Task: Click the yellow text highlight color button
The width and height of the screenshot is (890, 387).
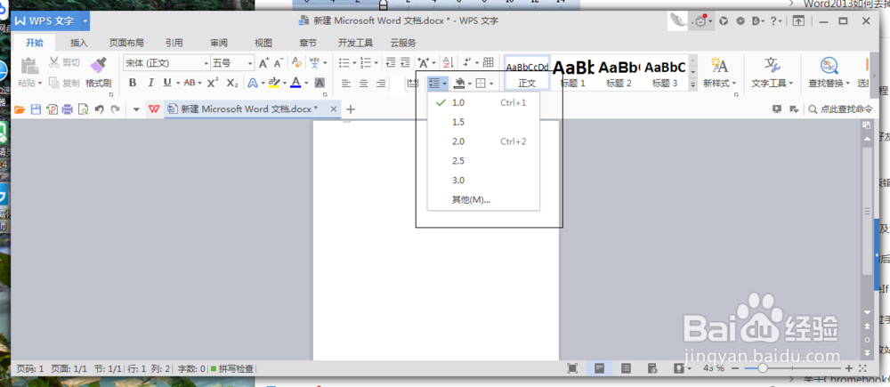Action: (x=274, y=83)
